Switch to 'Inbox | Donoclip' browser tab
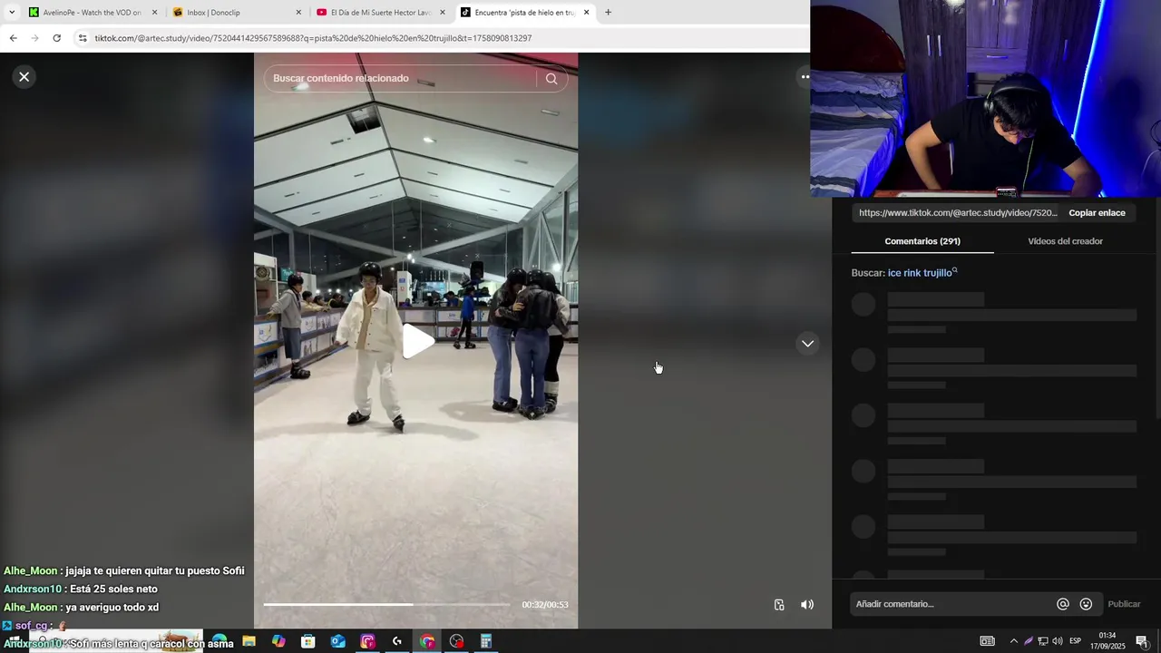The width and height of the screenshot is (1161, 653). pos(236,13)
